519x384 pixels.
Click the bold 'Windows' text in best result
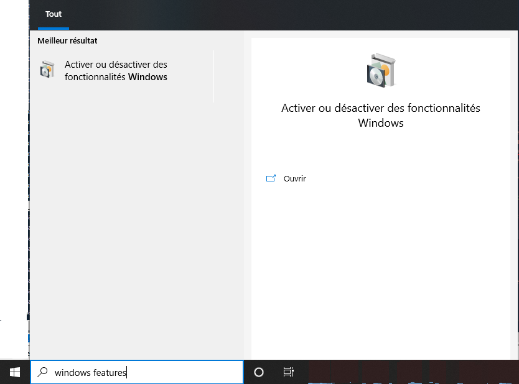coord(147,77)
